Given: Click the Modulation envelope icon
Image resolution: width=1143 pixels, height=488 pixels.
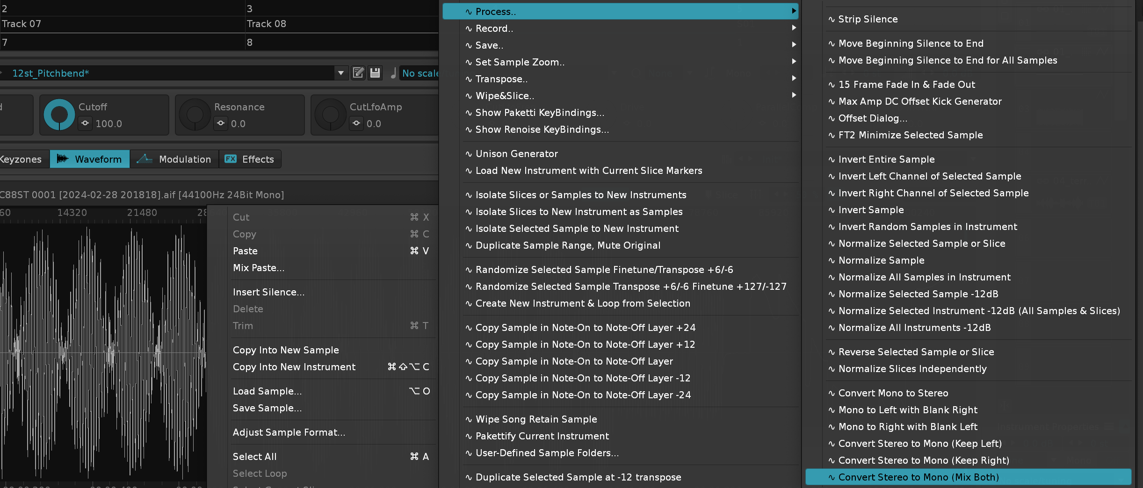Looking at the screenshot, I should (x=145, y=159).
